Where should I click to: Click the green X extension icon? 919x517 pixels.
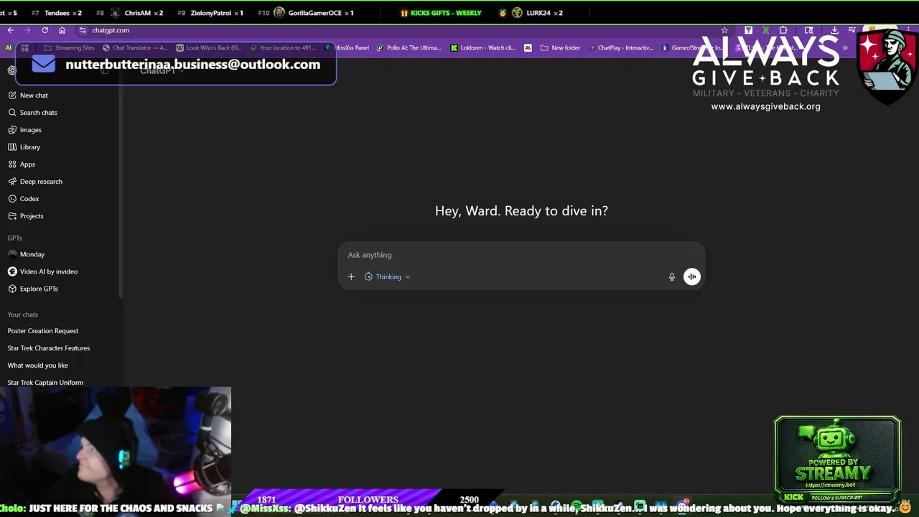click(x=766, y=30)
